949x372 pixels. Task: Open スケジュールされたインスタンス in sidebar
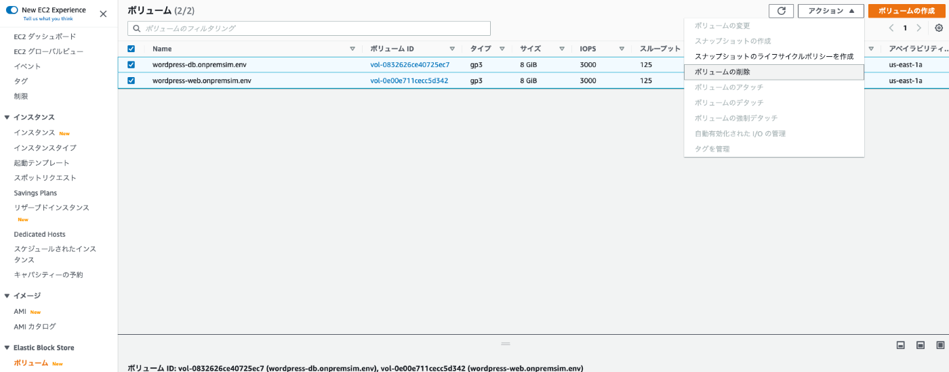tap(55, 254)
